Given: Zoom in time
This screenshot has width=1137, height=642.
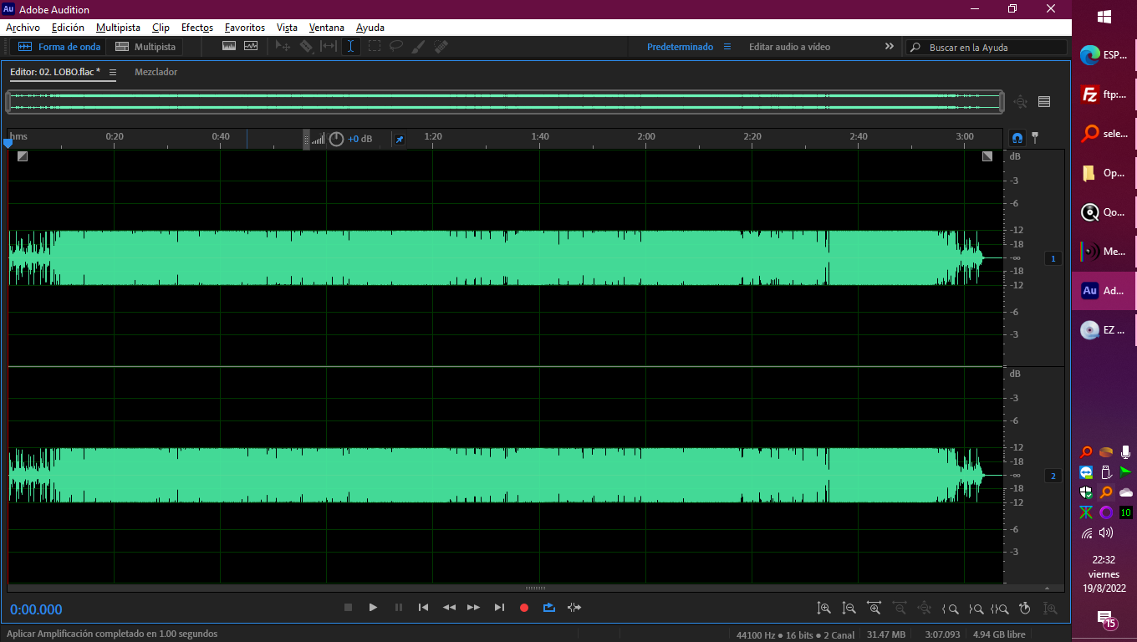Looking at the screenshot, I should tap(874, 609).
